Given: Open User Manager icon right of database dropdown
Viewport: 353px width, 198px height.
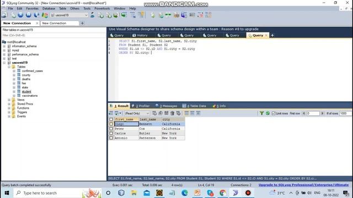Looking at the screenshot, I should tap(92, 15).
